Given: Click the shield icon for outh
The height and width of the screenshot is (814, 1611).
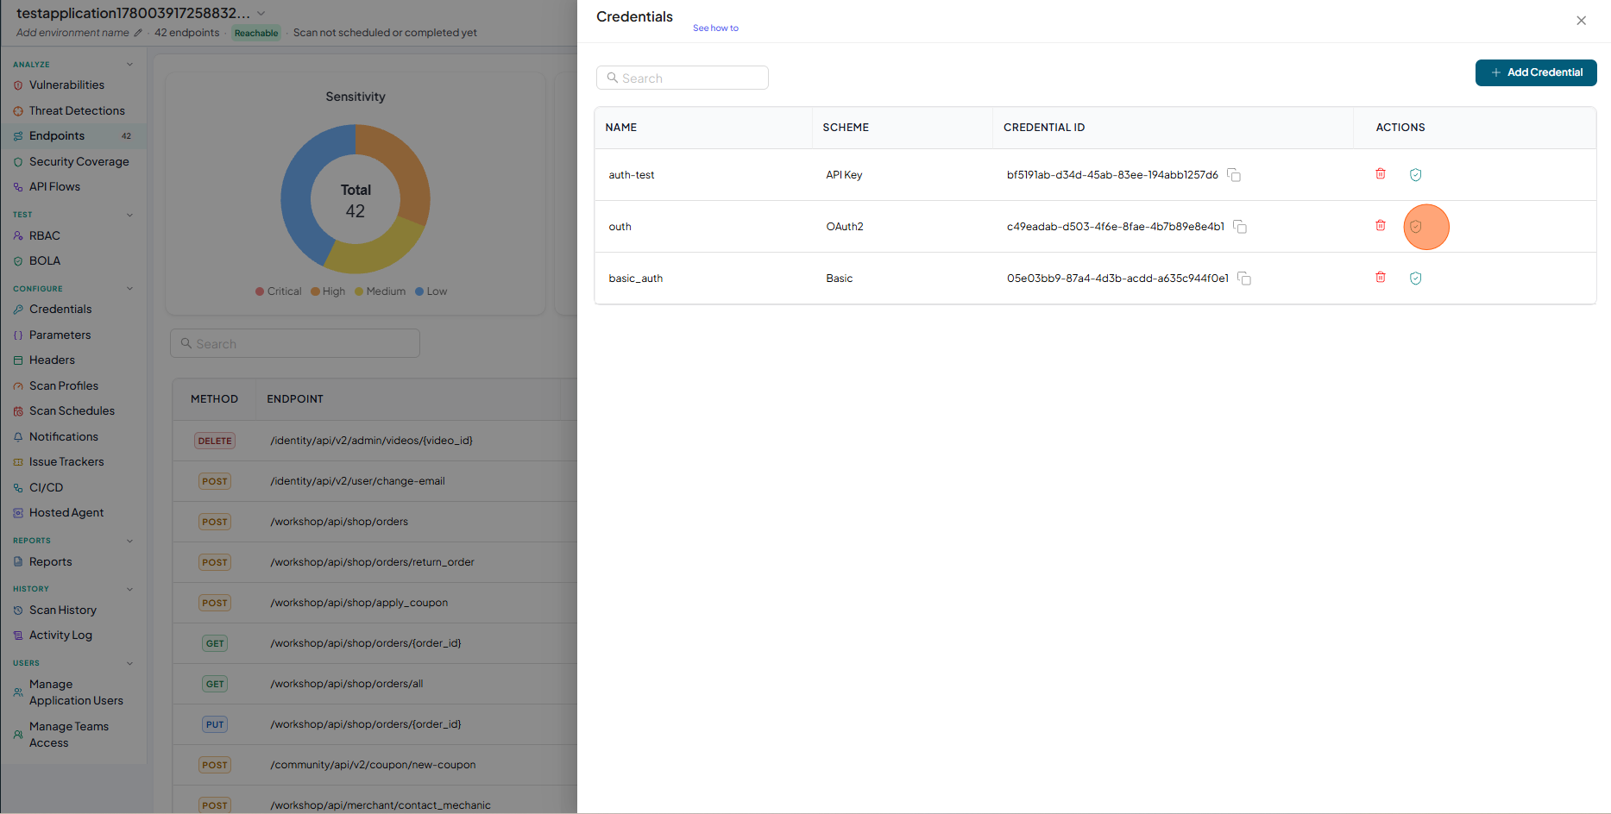Looking at the screenshot, I should pos(1416,227).
